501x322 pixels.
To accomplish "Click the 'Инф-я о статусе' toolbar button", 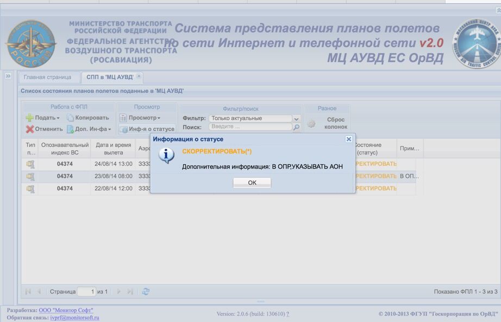I will point(147,129).
